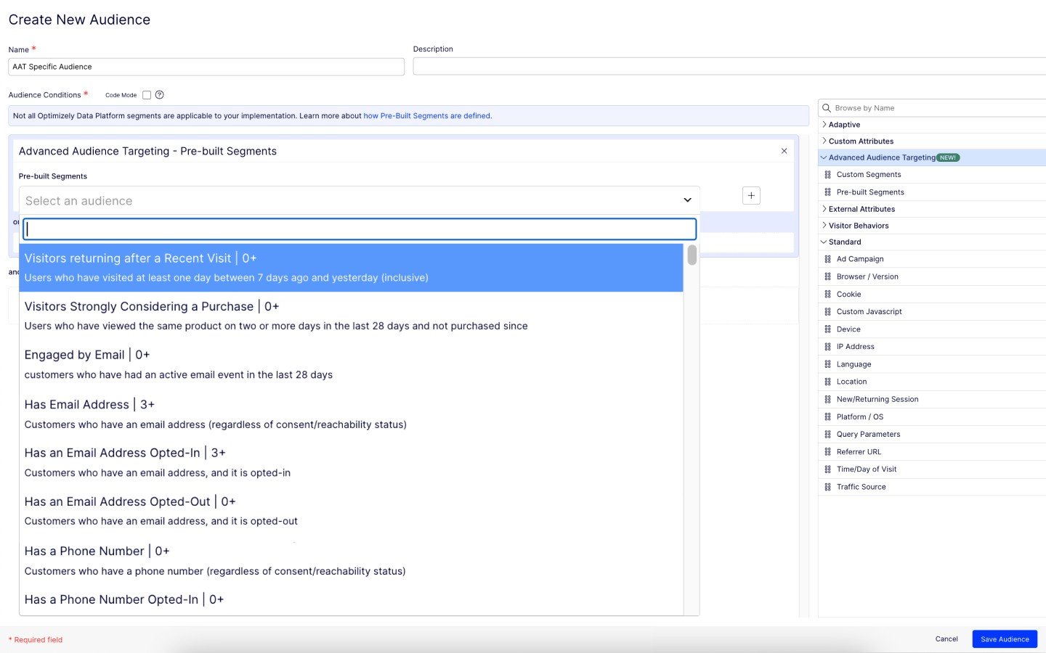The height and width of the screenshot is (653, 1046).
Task: Open the Select an audience dropdown arrow
Action: [x=687, y=200]
